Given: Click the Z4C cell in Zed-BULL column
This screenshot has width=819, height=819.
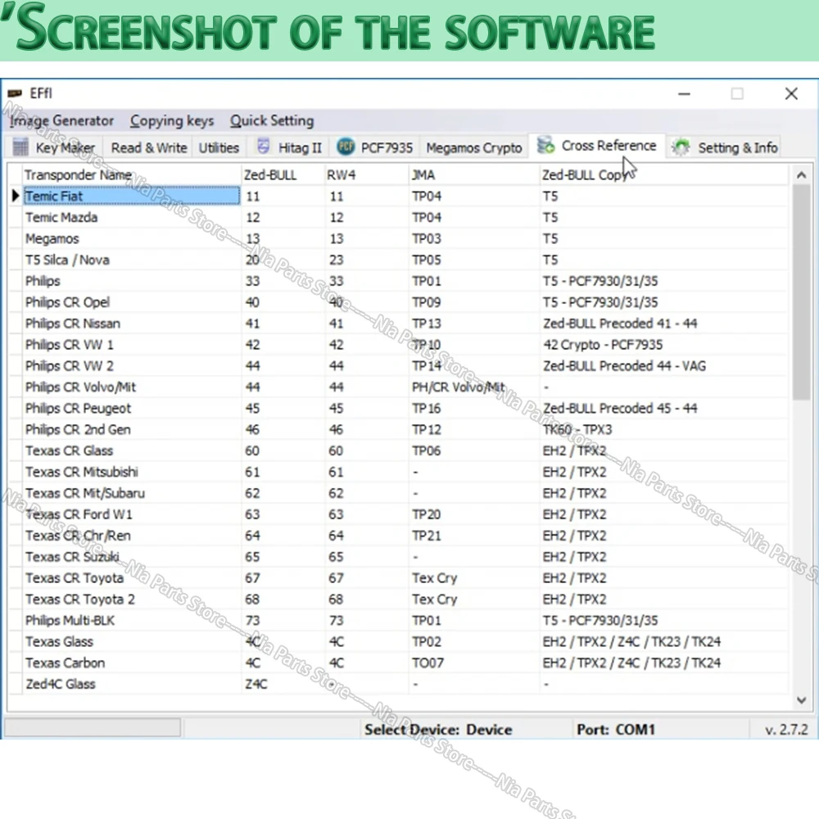Looking at the screenshot, I should pyautogui.click(x=283, y=684).
